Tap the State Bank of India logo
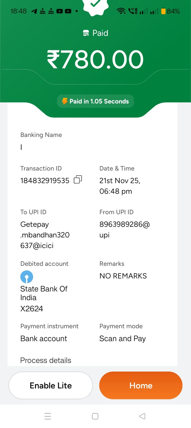Screen dimensions: 191x428 click(x=27, y=277)
